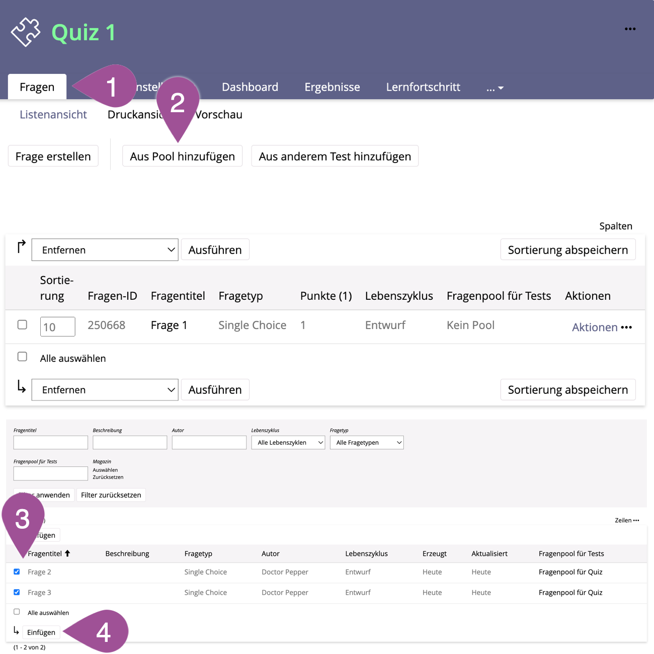Image resolution: width=654 pixels, height=654 pixels.
Task: Toggle upper Alle auswählen checkbox
Action: click(22, 357)
